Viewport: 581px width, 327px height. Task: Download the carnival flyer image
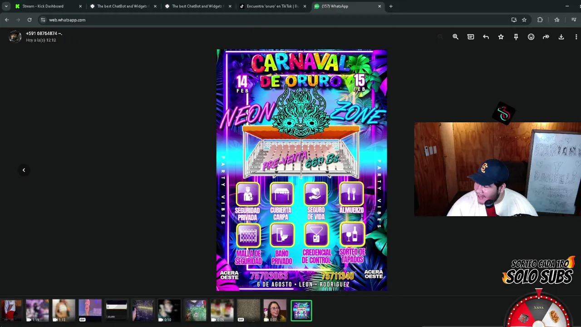pos(561,37)
